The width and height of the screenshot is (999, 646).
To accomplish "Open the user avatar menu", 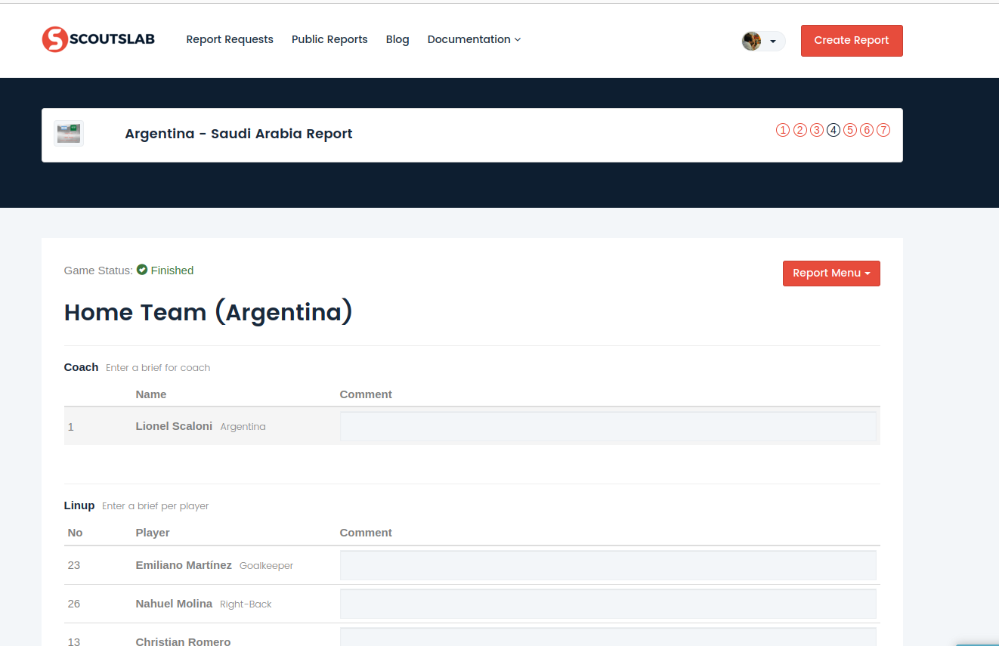I will click(763, 41).
